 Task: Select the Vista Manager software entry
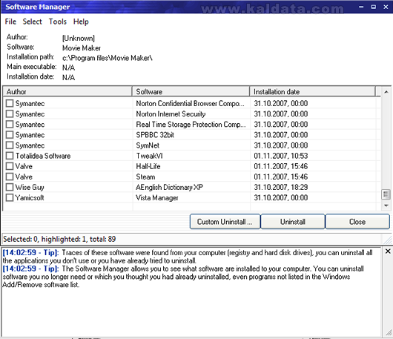(157, 198)
